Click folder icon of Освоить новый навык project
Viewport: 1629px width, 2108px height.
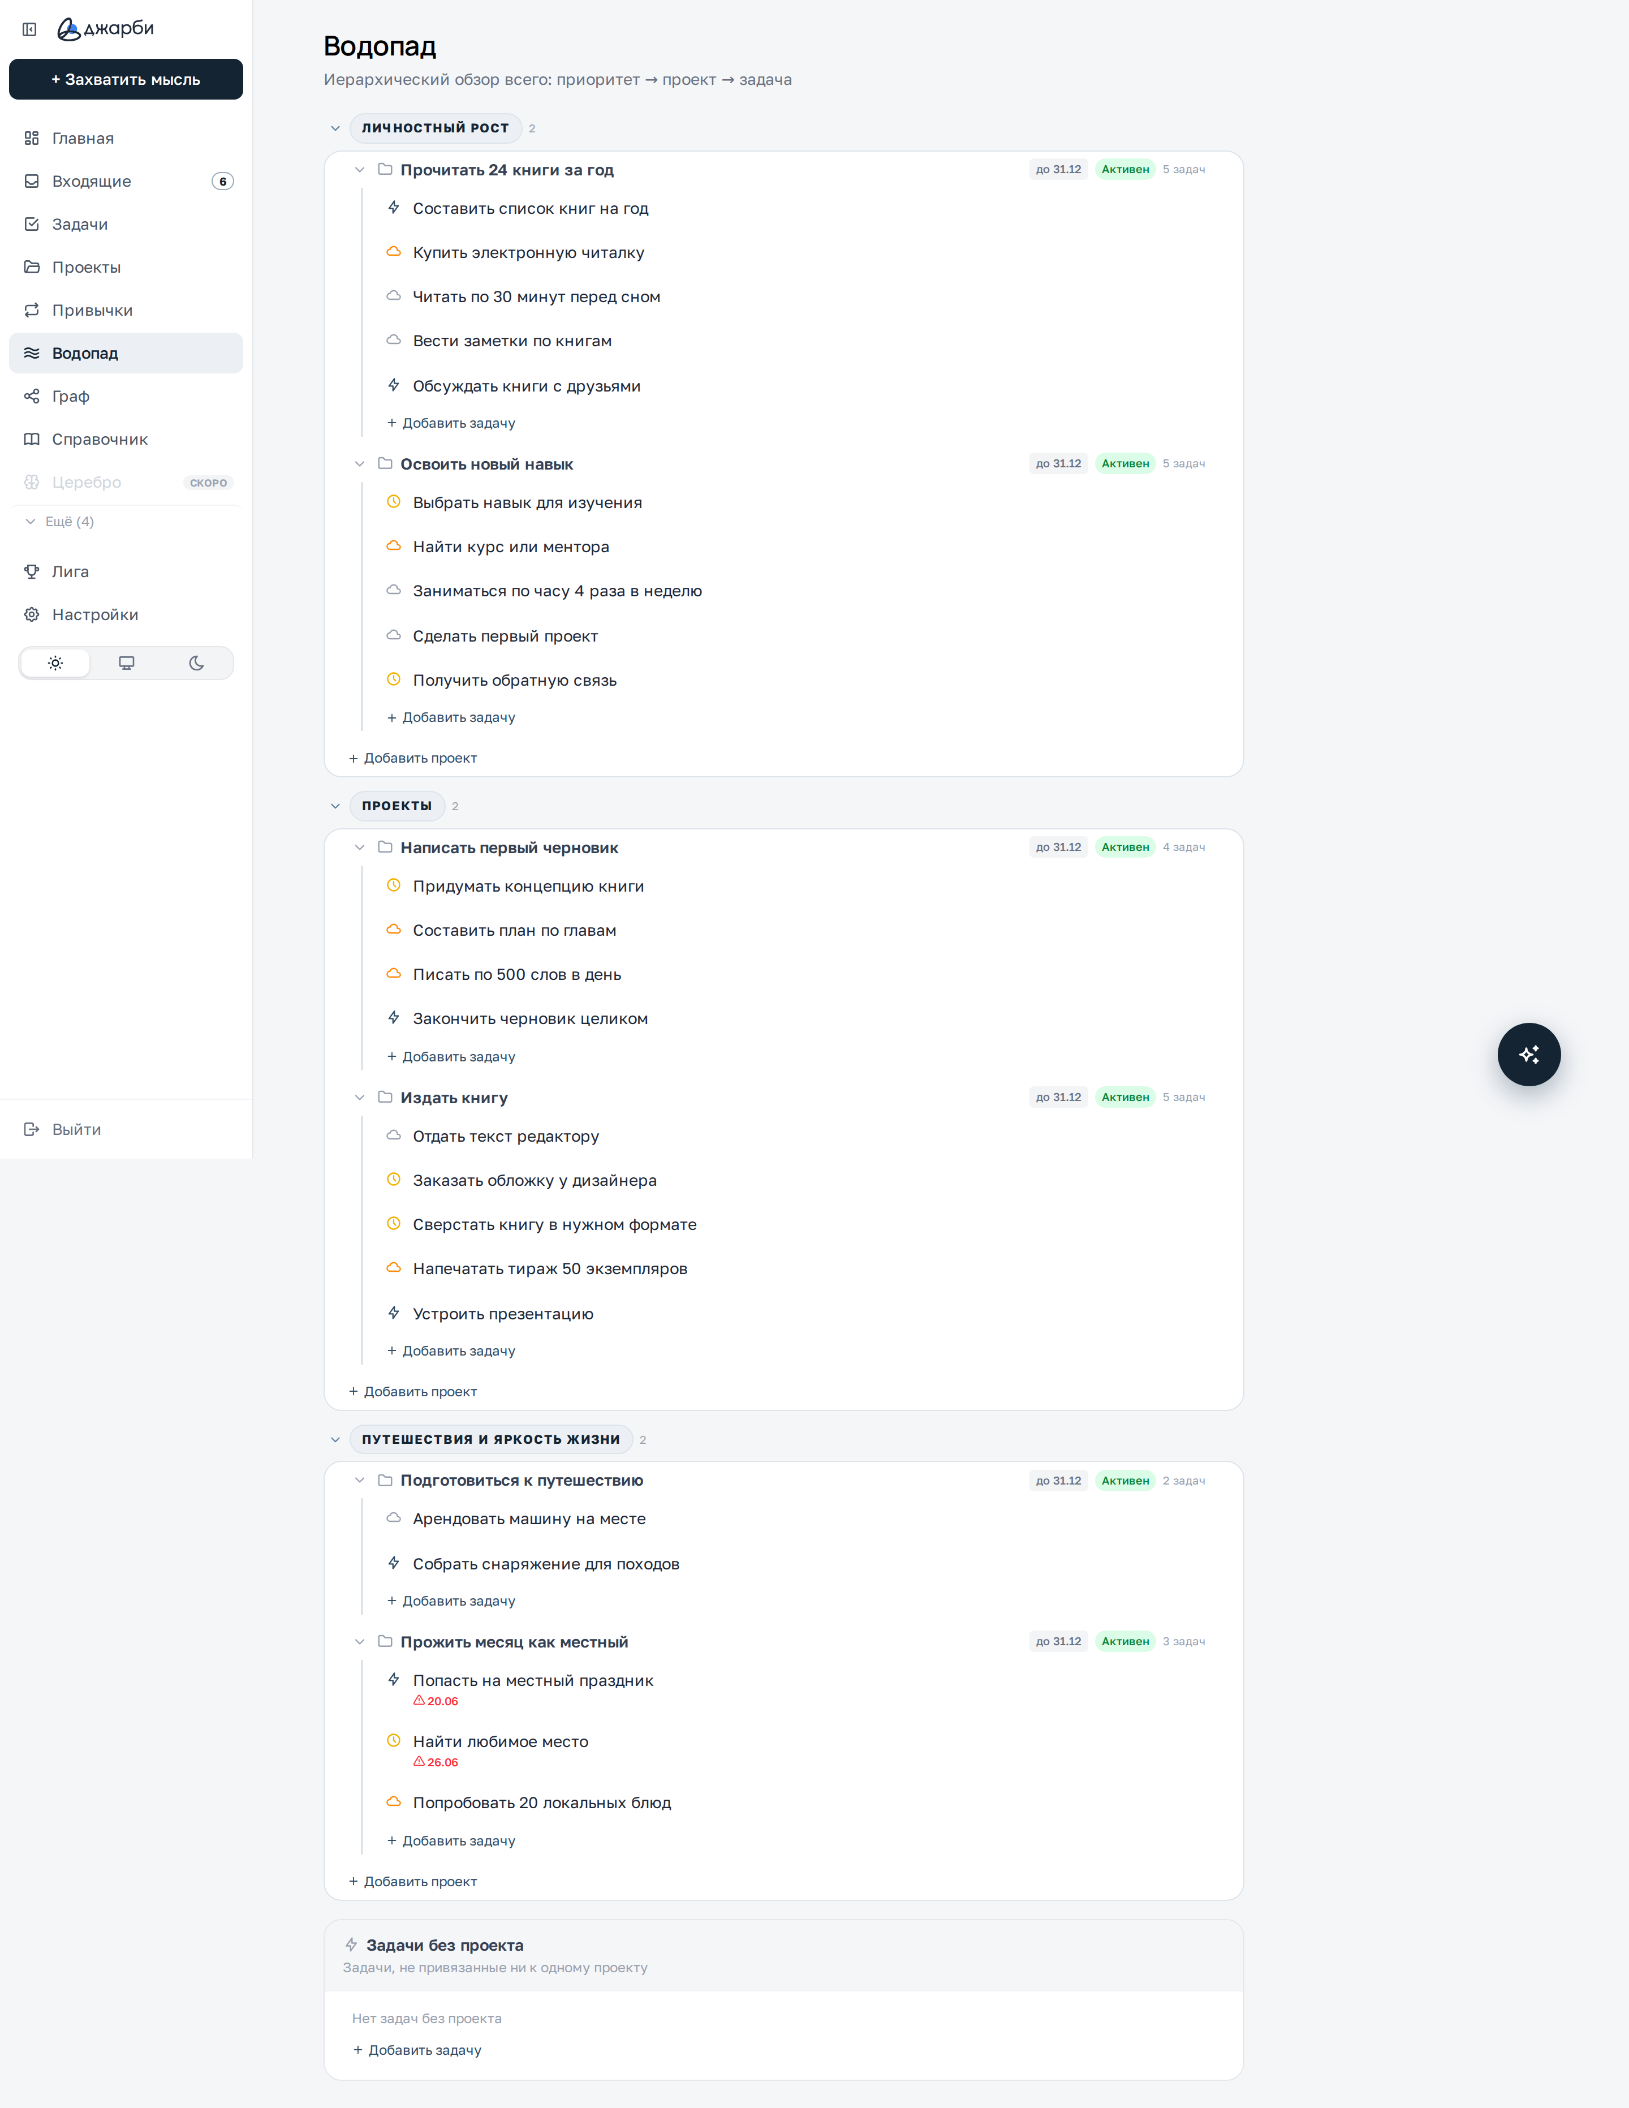click(385, 464)
